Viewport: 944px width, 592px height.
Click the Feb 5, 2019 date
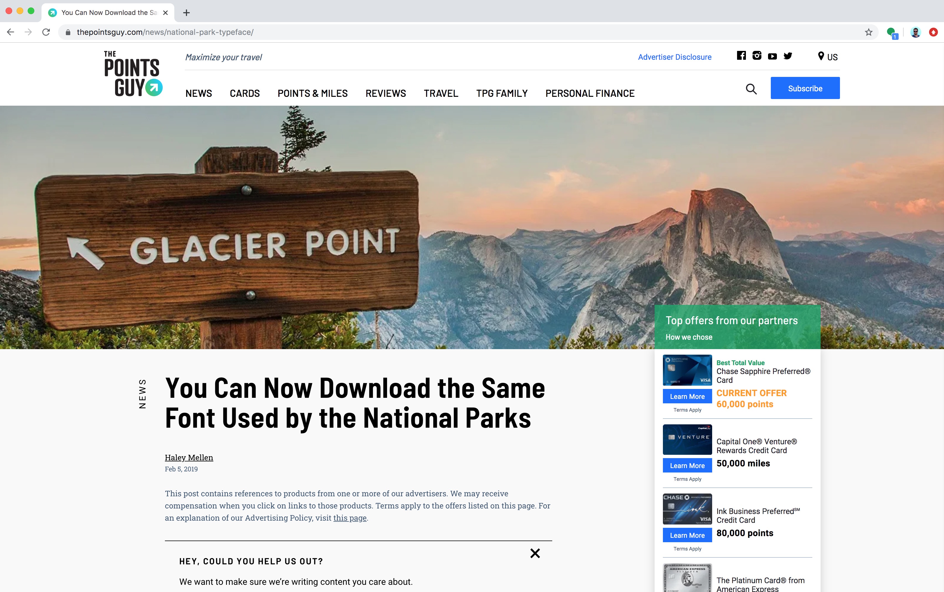point(181,469)
